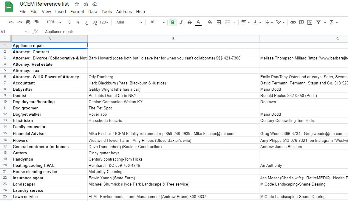This screenshot has width=348, height=201.
Task: Select the Andrew James Builders cell
Action: 304,147
